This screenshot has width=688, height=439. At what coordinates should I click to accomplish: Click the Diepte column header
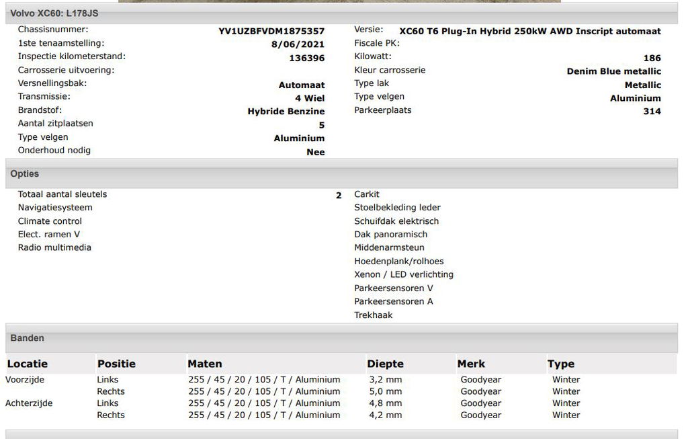coord(385,364)
